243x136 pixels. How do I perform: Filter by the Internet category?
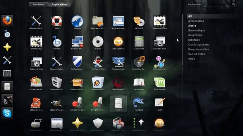coord(194,40)
